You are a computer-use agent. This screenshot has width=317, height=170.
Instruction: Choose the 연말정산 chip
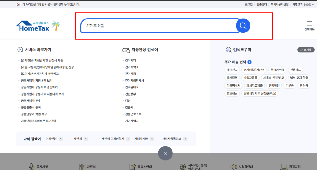click(232, 93)
